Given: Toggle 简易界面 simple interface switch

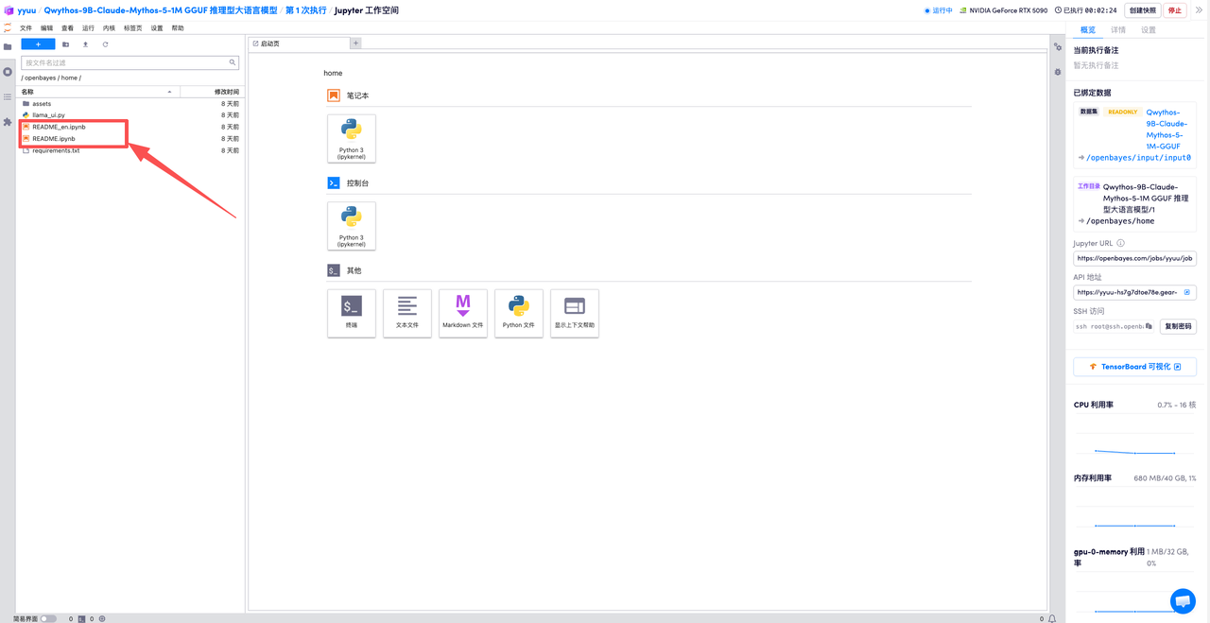Looking at the screenshot, I should tap(48, 618).
